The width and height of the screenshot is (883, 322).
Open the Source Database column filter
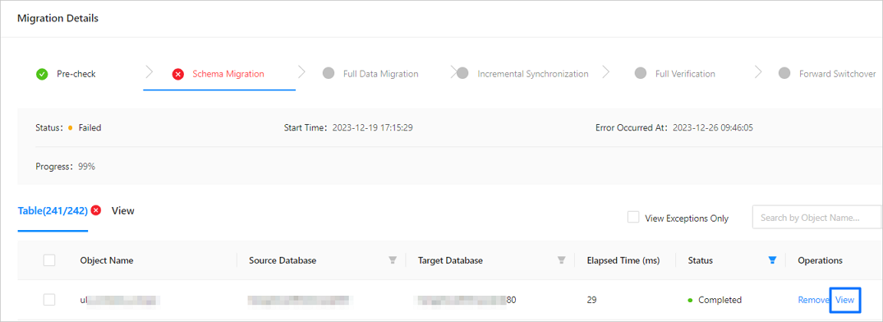(x=393, y=260)
